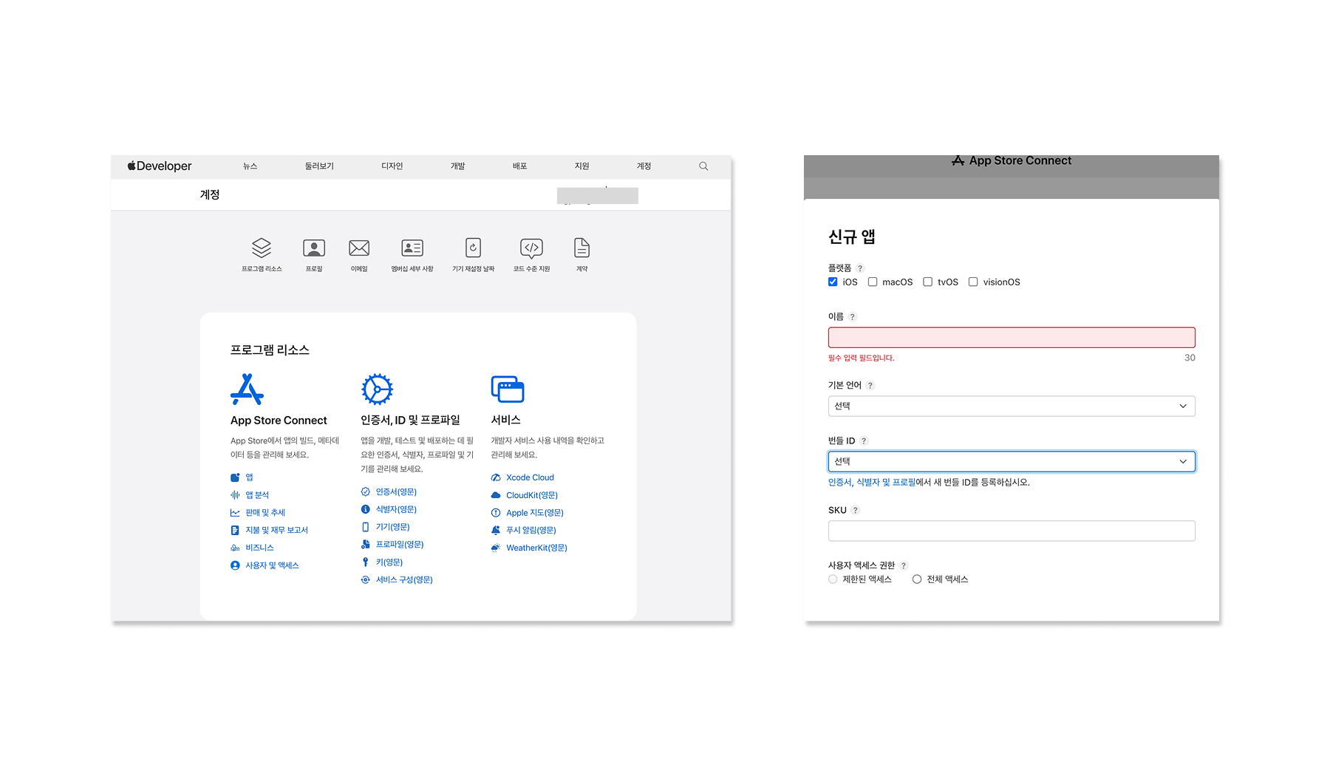Expand the 기본 언어 dropdown
This screenshot has height=776, width=1330.
point(1011,406)
